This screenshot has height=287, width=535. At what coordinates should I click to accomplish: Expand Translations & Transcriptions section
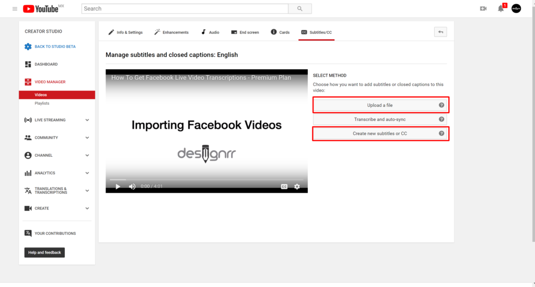point(87,191)
